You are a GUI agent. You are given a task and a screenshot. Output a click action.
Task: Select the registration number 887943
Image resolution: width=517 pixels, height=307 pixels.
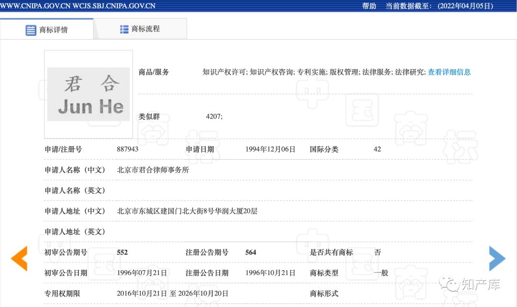pyautogui.click(x=127, y=149)
